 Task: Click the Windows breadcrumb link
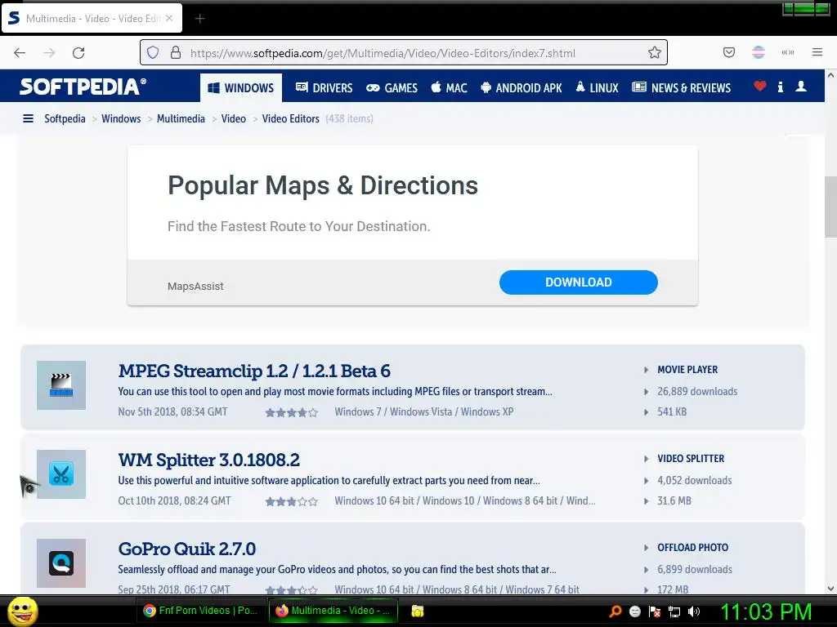(x=121, y=118)
